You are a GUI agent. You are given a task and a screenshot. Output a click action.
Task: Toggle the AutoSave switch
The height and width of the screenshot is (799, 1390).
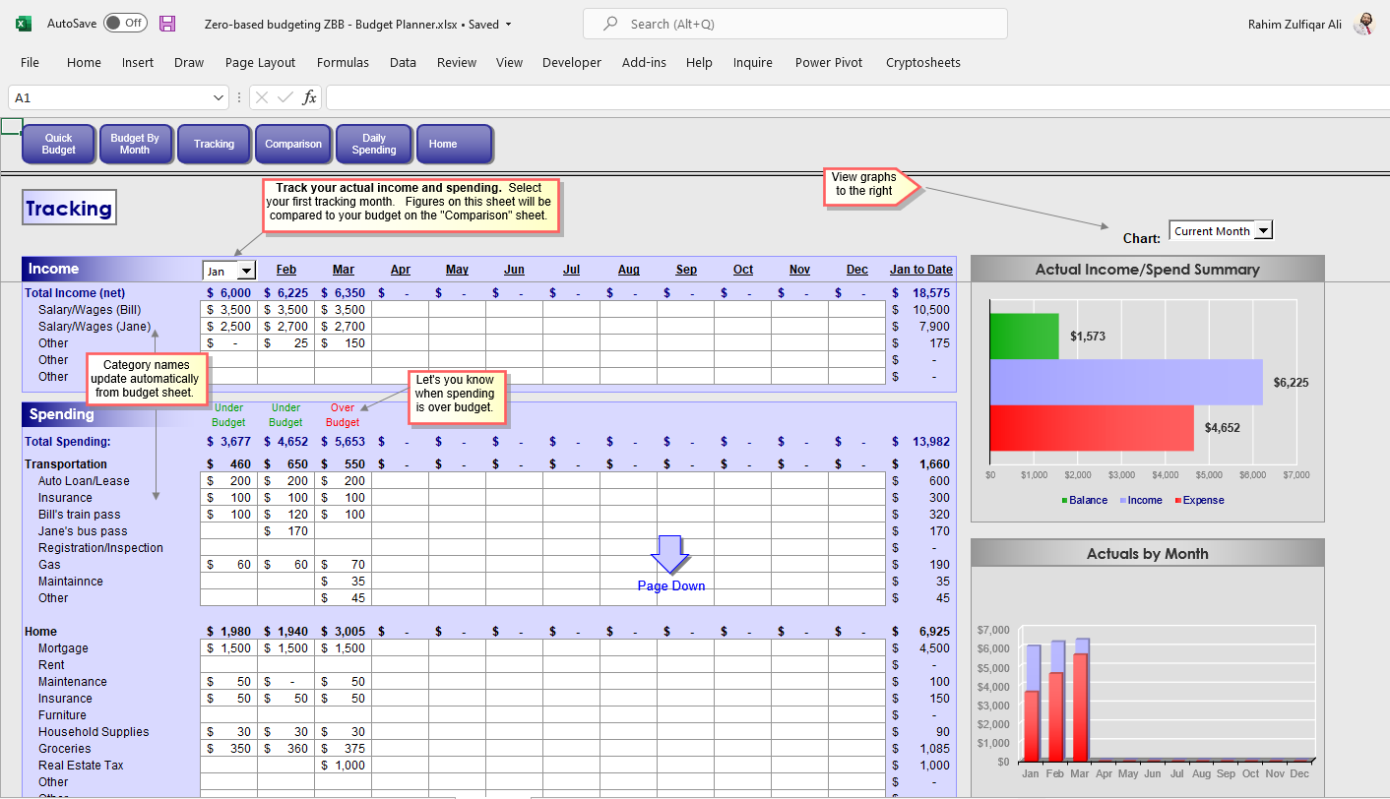click(125, 23)
